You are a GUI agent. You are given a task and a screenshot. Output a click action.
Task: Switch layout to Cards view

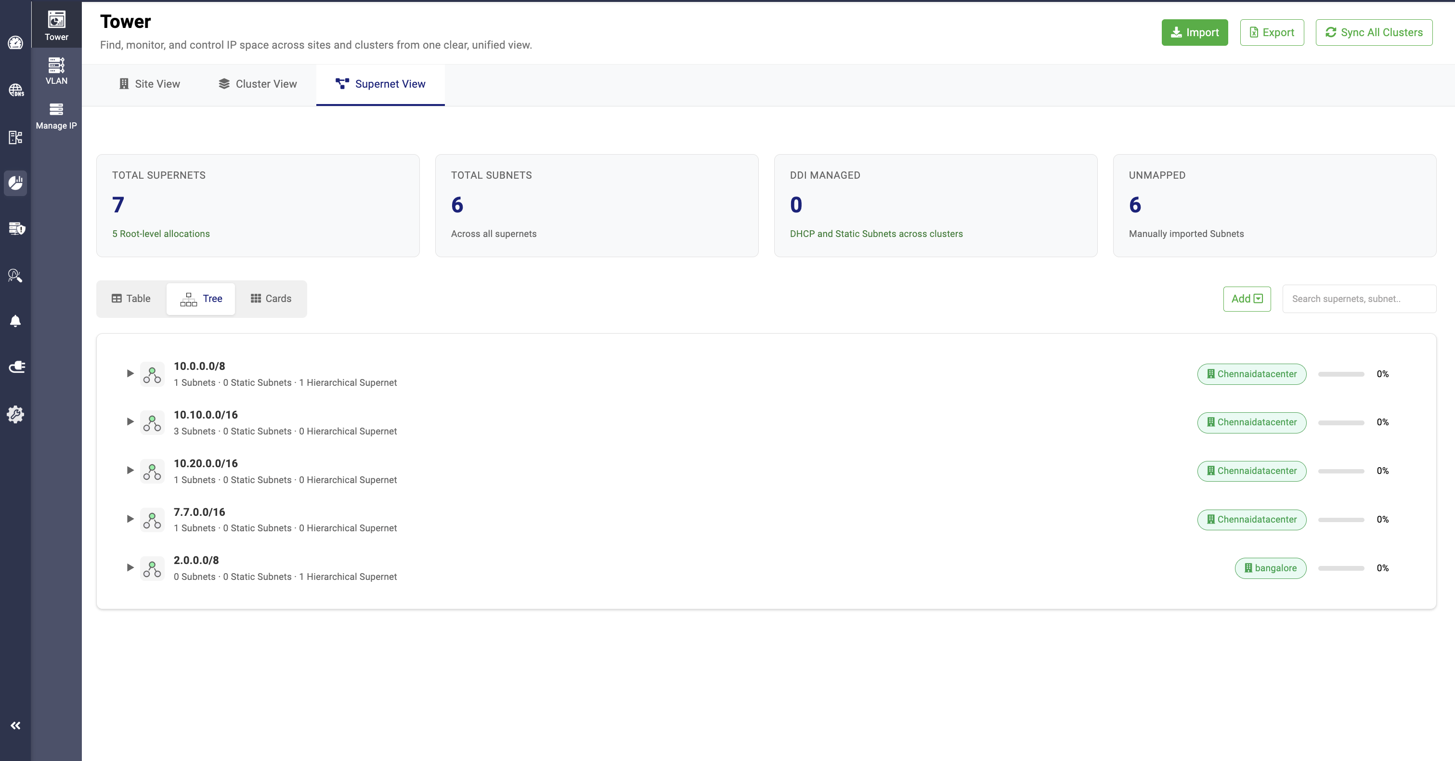click(271, 298)
